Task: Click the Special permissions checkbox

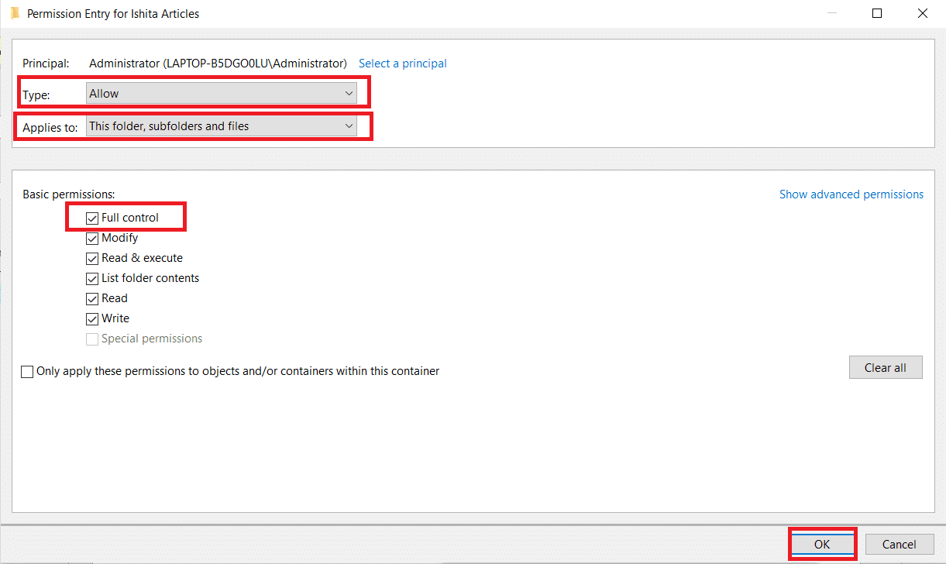Action: [x=92, y=339]
